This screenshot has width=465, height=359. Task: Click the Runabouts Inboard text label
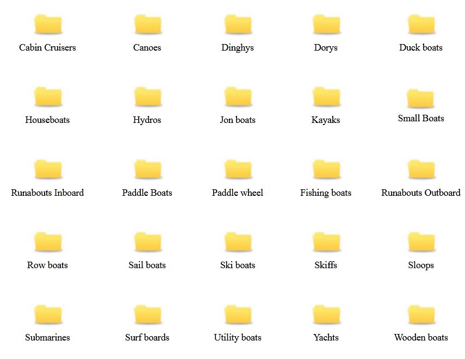point(47,193)
